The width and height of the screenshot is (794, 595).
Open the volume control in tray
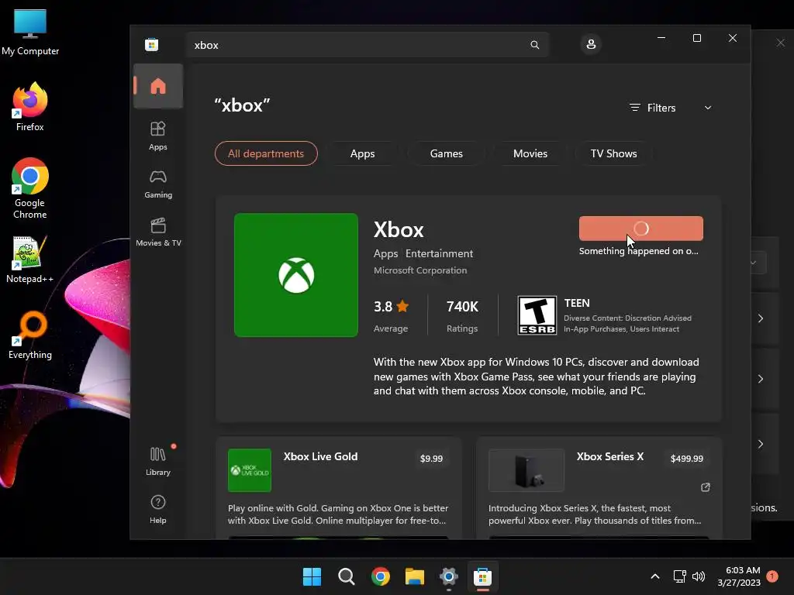click(699, 576)
